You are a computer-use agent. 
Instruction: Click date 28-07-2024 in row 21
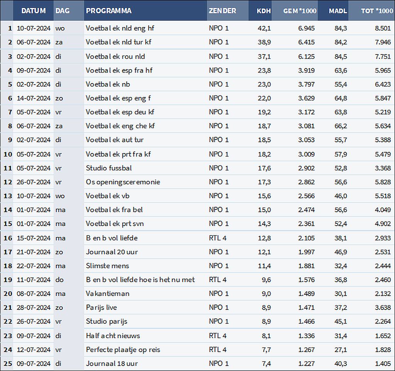point(34,307)
